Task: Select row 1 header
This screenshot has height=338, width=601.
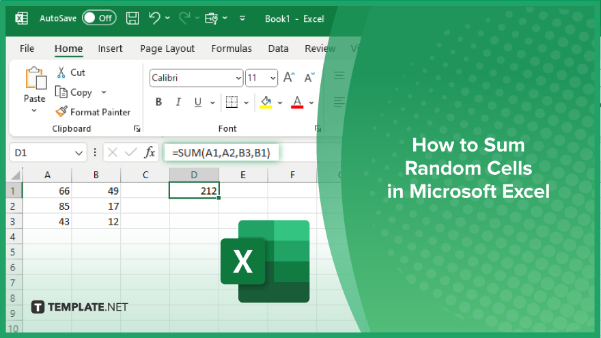Action: (14, 191)
